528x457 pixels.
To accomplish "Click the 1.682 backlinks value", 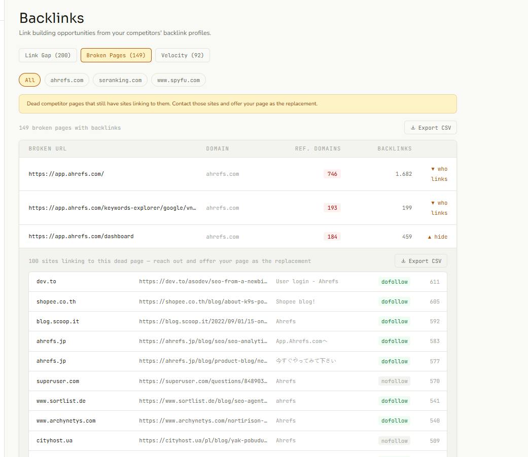I will point(404,174).
